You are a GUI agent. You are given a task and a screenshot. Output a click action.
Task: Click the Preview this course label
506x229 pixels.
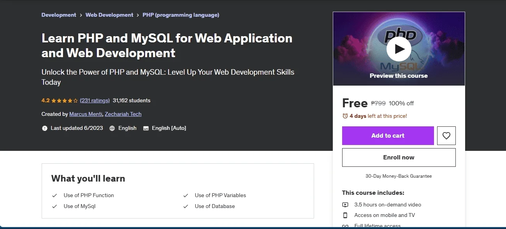pyautogui.click(x=399, y=76)
